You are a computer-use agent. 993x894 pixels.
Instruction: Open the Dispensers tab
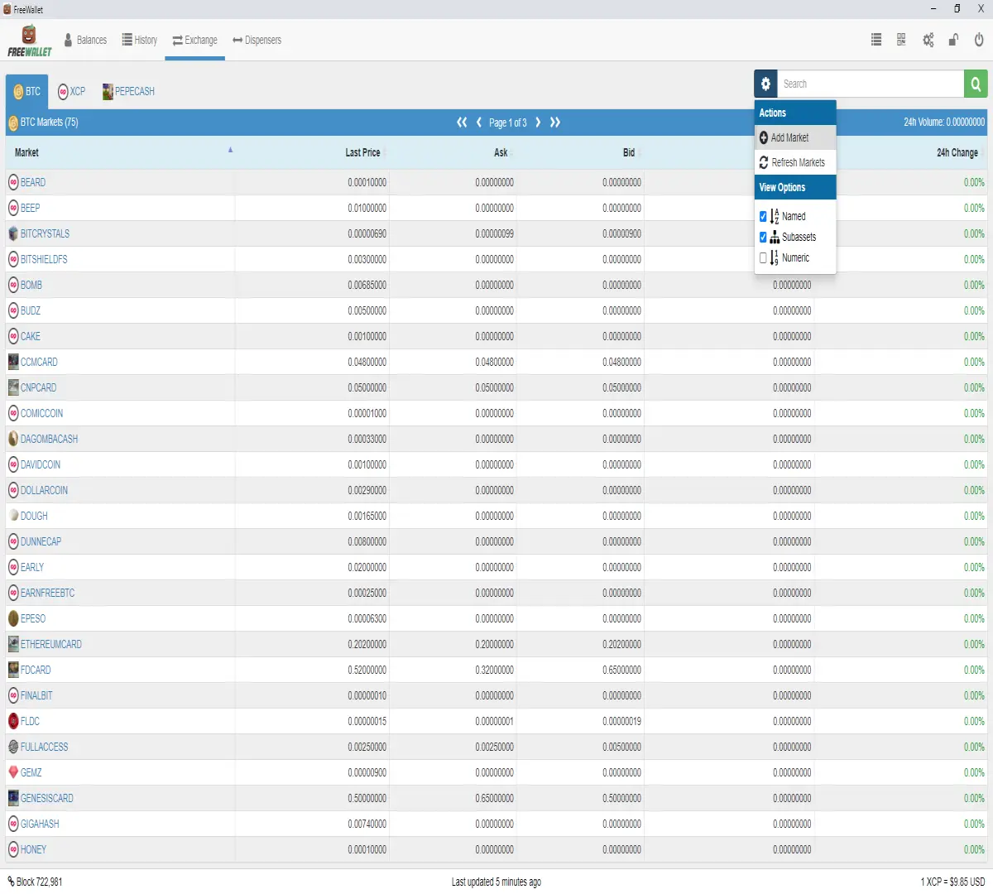point(257,40)
